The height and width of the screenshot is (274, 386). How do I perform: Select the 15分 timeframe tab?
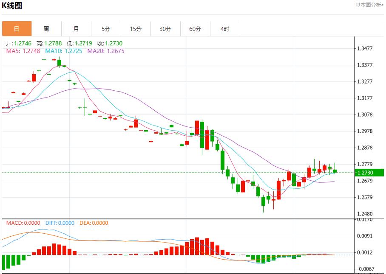(x=136, y=29)
